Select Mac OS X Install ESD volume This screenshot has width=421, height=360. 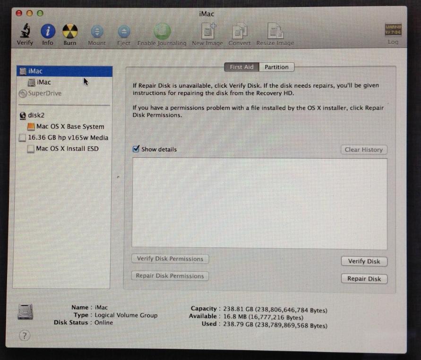click(64, 149)
